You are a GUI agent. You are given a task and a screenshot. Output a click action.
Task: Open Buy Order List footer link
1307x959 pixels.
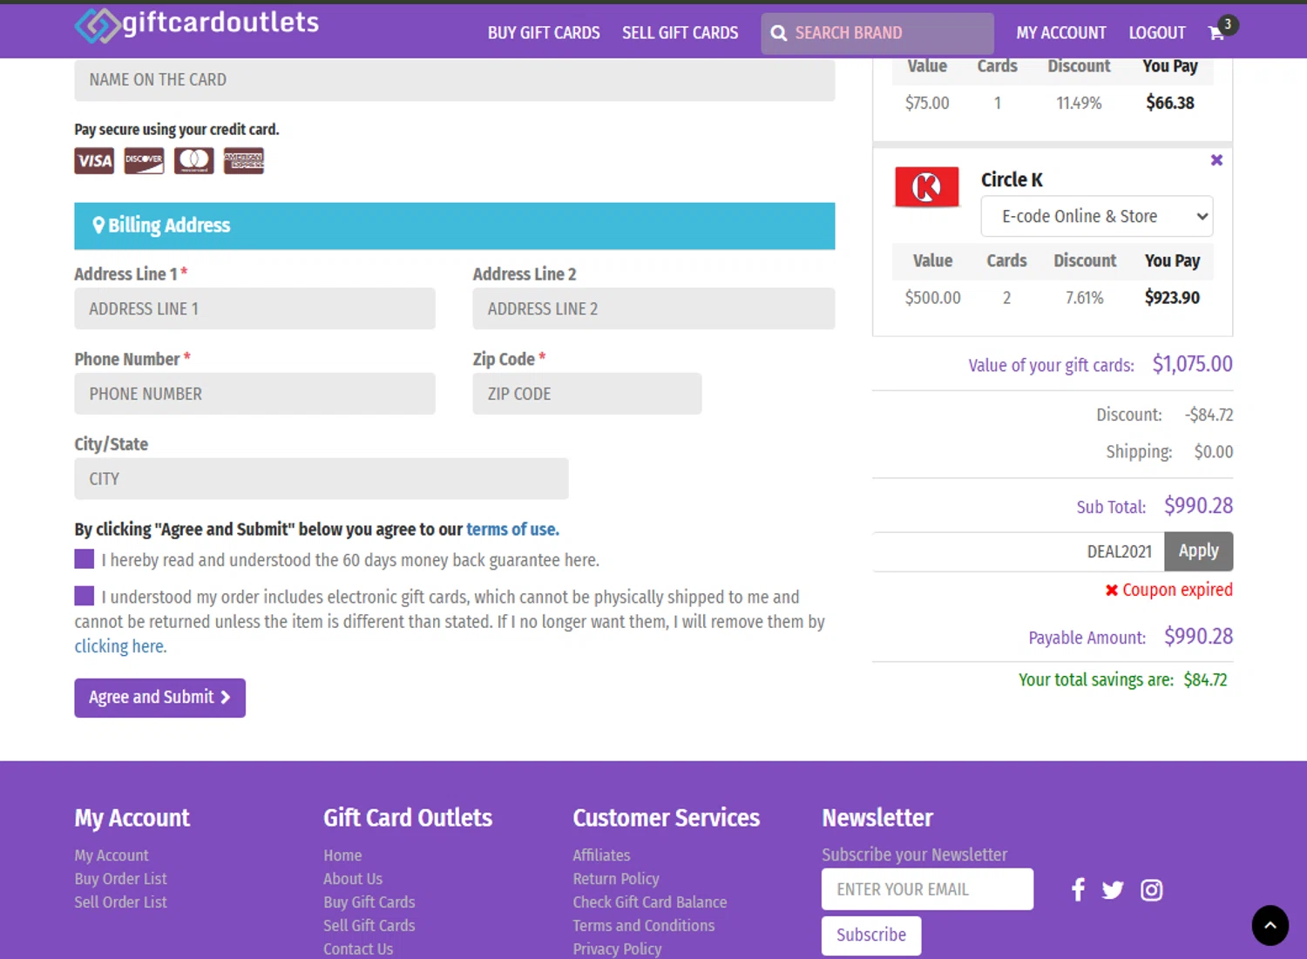[120, 879]
